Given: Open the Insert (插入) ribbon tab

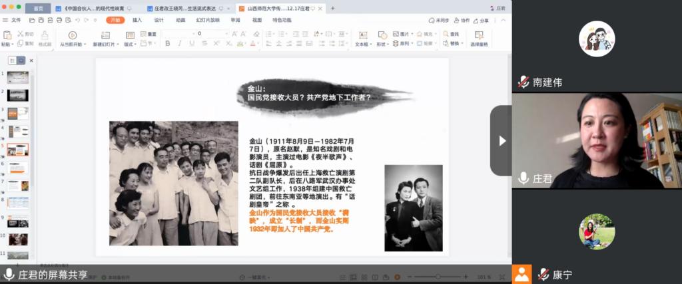Looking at the screenshot, I should click(x=137, y=21).
